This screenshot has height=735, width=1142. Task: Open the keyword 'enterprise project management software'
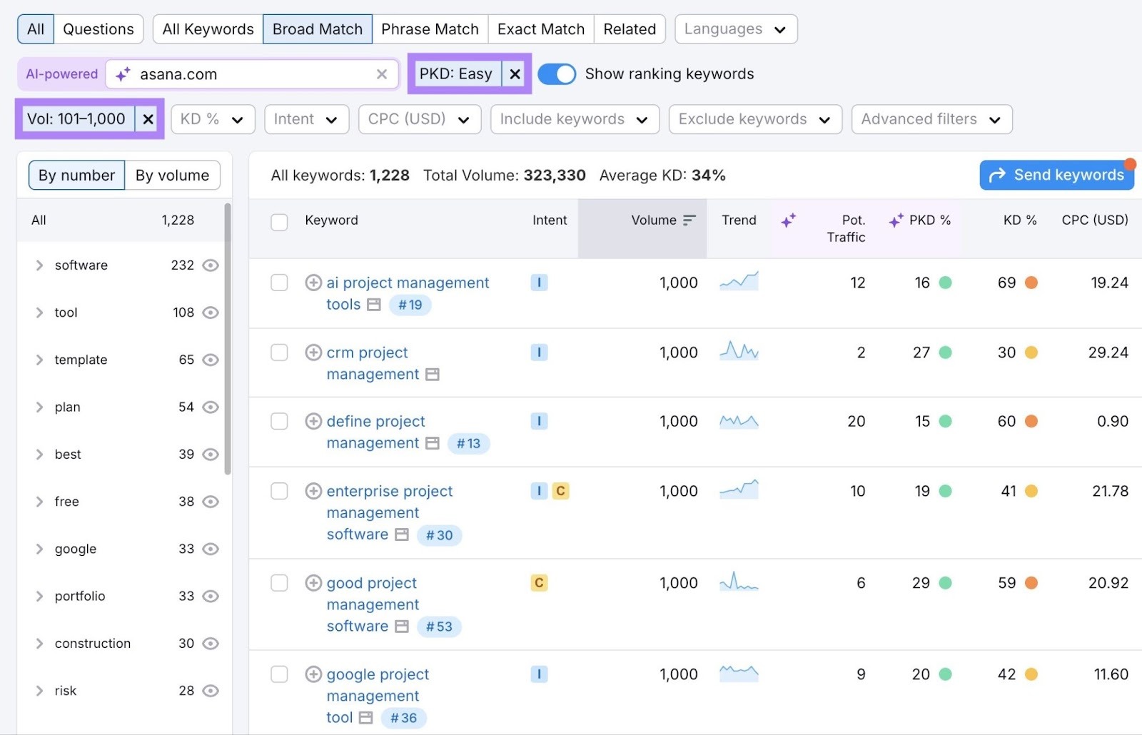(389, 491)
